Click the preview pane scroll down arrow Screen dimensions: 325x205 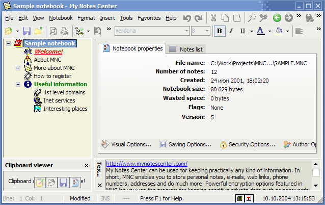316,186
